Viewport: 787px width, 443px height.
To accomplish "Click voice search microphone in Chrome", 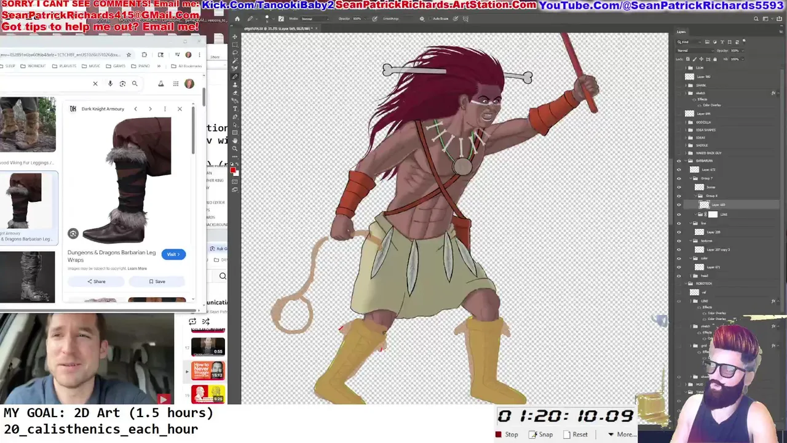I will pos(110,84).
